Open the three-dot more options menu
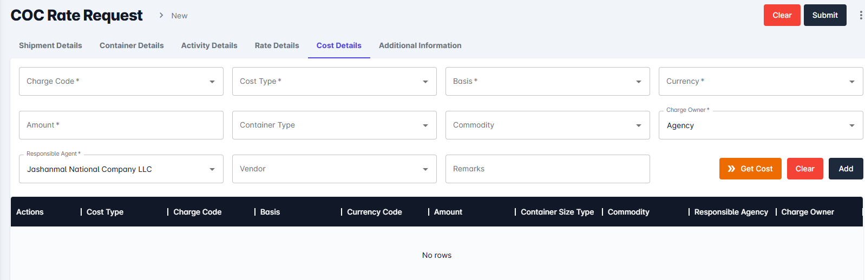The image size is (865, 280). point(860,16)
